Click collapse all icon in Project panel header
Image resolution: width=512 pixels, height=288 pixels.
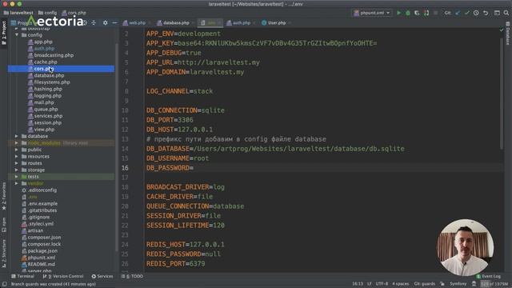(x=94, y=23)
